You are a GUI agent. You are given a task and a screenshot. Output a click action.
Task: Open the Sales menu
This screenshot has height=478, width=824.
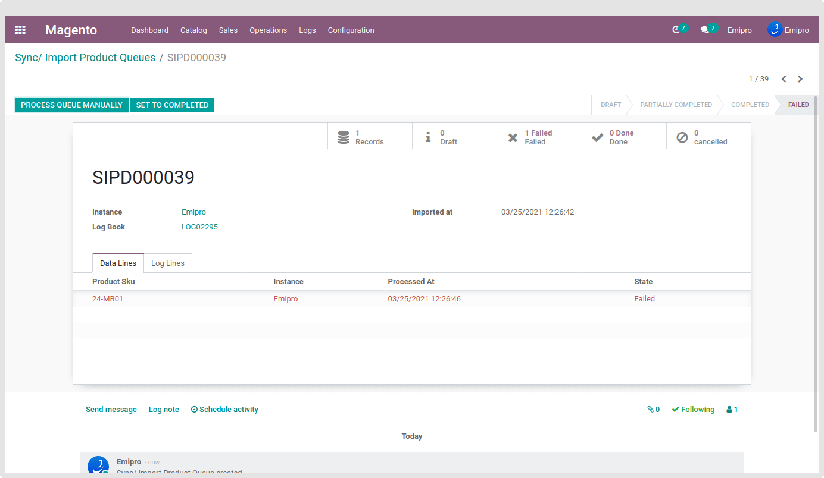pos(228,30)
